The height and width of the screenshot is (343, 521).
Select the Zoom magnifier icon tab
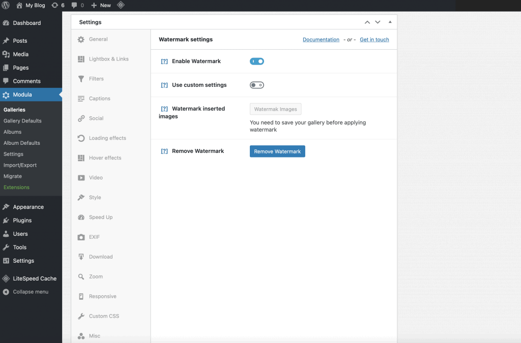(81, 277)
